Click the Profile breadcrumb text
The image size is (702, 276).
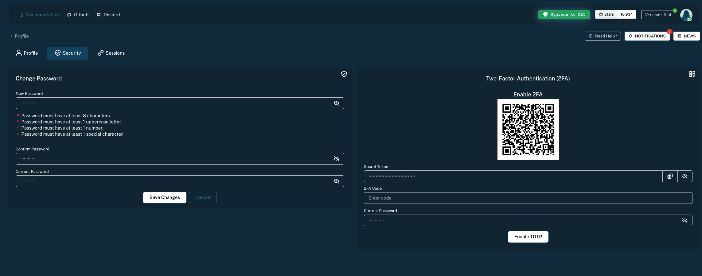tap(22, 36)
